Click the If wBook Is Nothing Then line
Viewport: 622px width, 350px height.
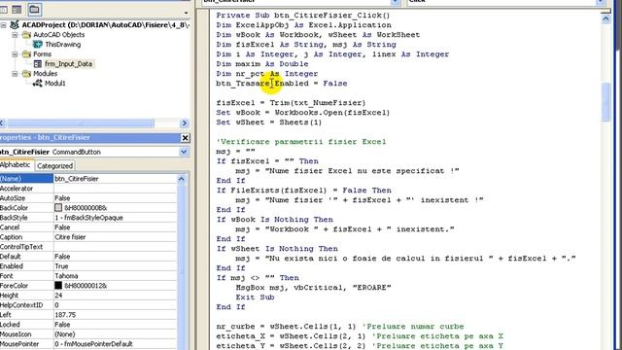coord(274,220)
